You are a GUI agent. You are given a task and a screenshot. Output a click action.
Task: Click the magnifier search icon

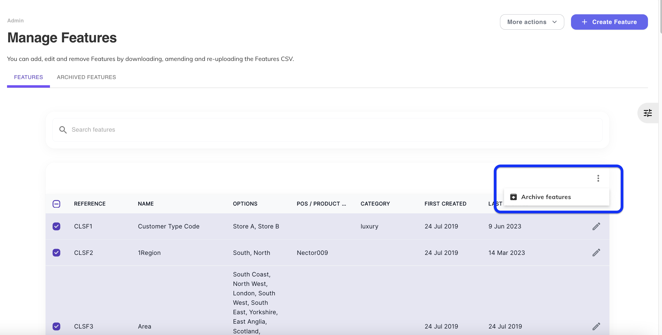coord(63,130)
